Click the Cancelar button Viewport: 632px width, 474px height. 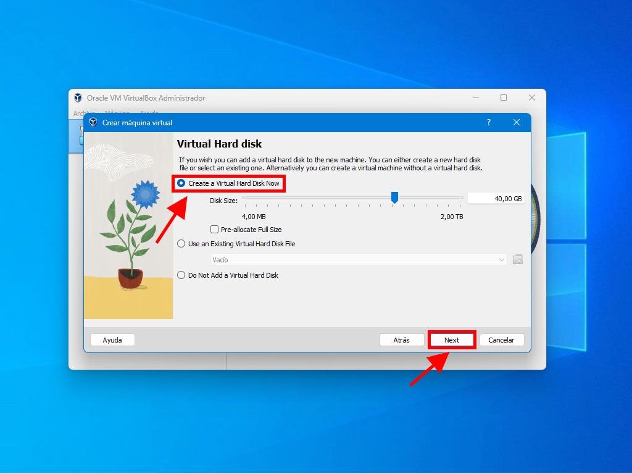pyautogui.click(x=501, y=340)
